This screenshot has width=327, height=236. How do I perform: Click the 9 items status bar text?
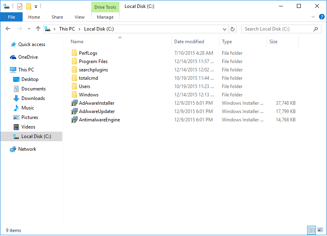click(13, 230)
